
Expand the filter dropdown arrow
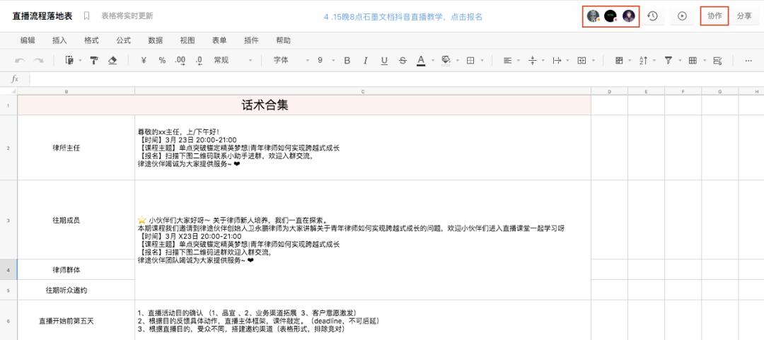(681, 60)
